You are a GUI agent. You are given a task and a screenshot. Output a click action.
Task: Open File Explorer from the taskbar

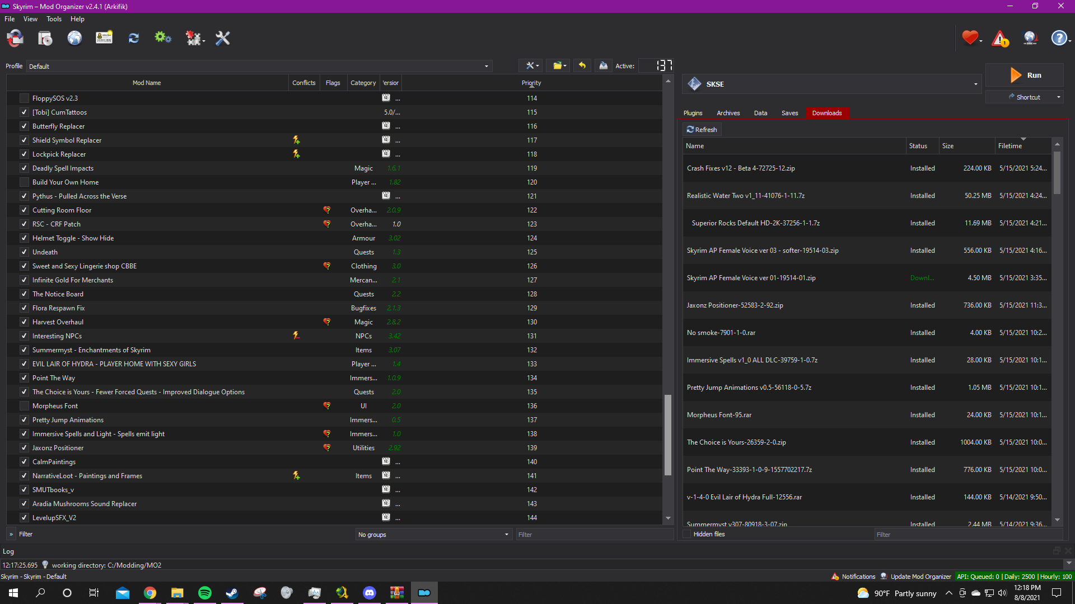pyautogui.click(x=177, y=593)
